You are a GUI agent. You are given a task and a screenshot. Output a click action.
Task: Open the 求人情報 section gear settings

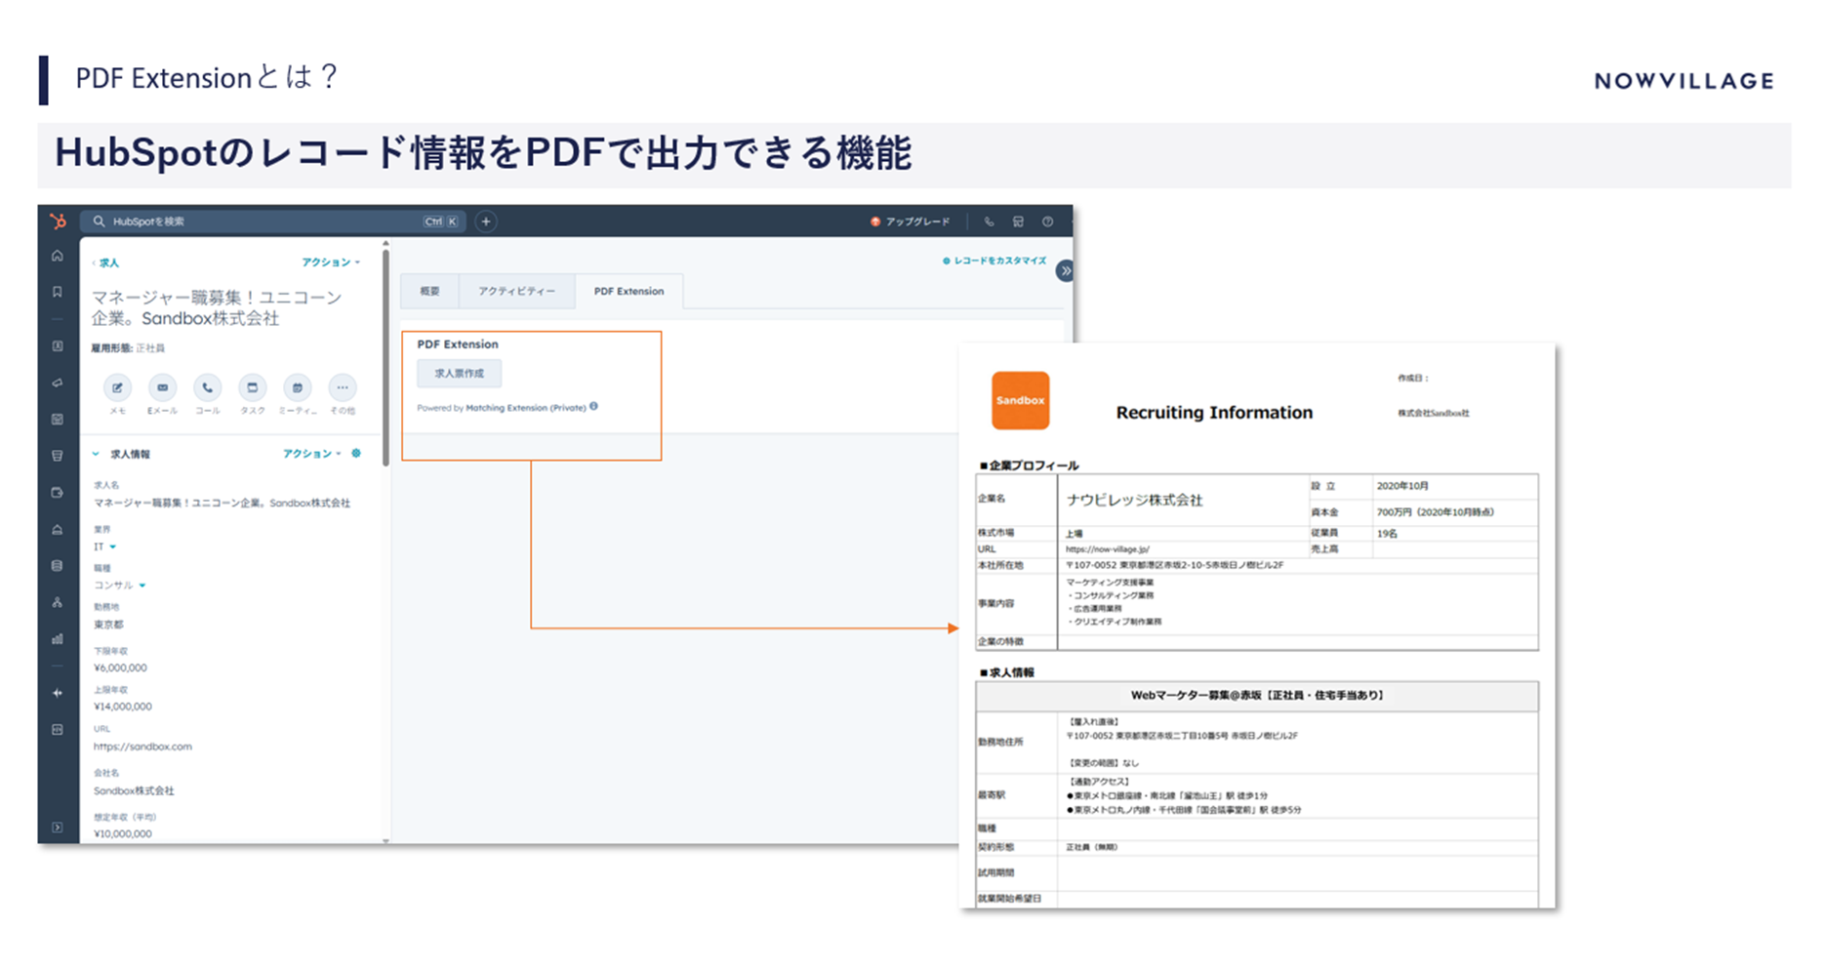coord(356,453)
